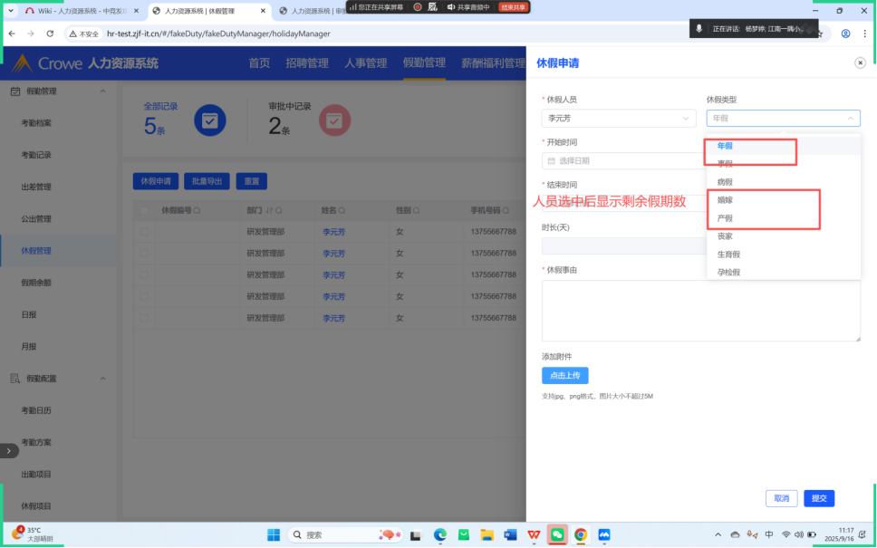Switch to the Wiki browser tab
877x548 pixels.
pyautogui.click(x=82, y=11)
